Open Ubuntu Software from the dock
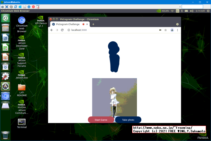 click(5, 67)
